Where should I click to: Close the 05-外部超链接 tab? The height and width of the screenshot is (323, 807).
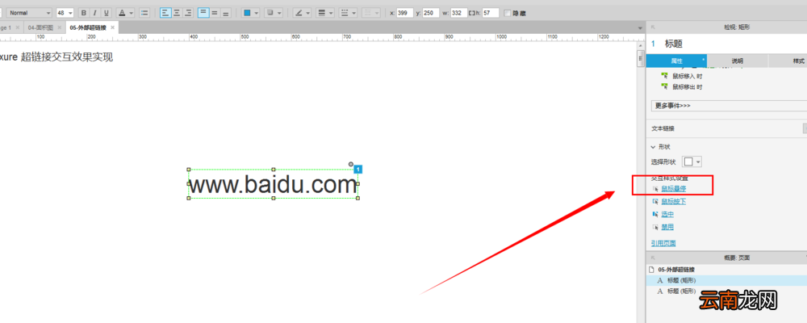[x=113, y=27]
